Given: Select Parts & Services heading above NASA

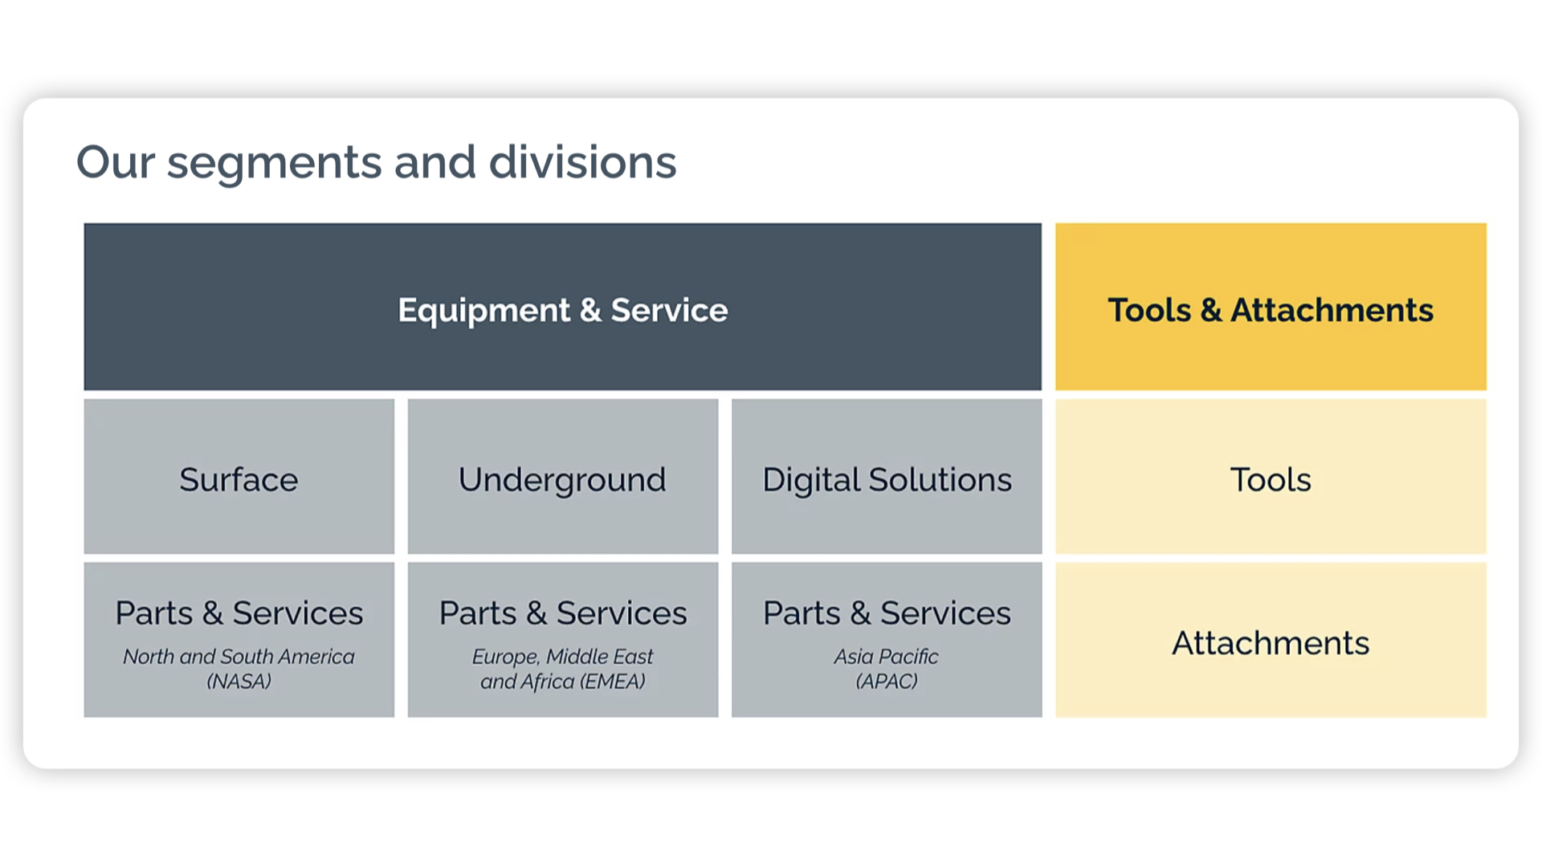Looking at the screenshot, I should pos(239,613).
